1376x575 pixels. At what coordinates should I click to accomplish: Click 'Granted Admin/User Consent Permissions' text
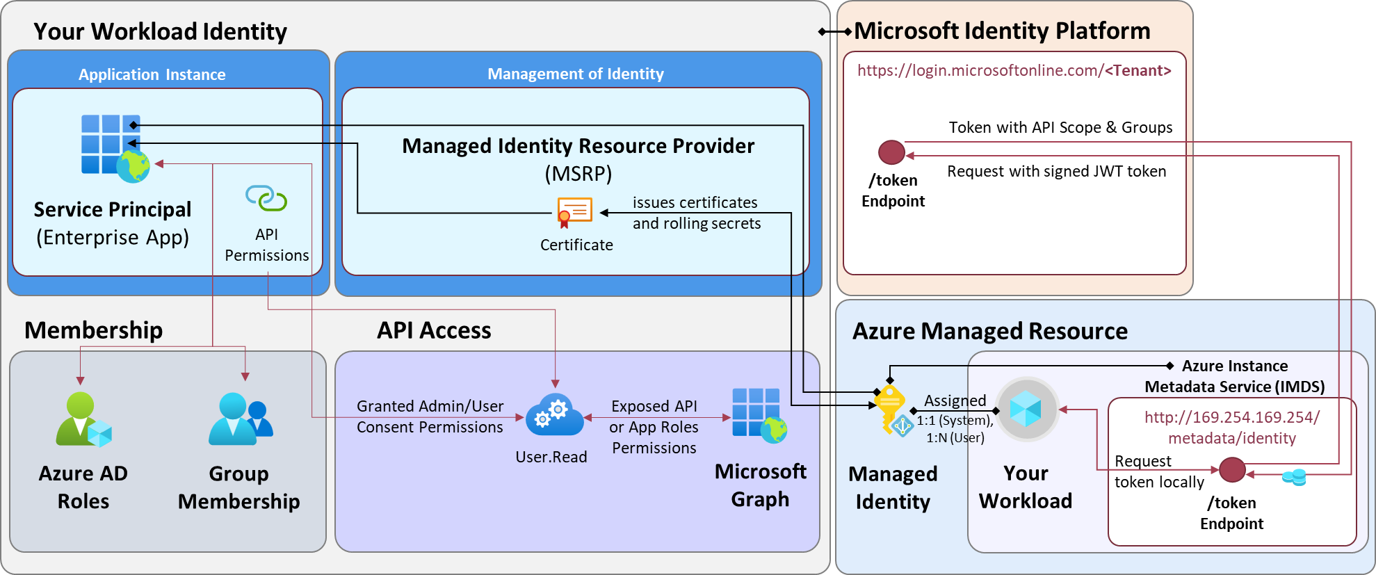tap(430, 416)
